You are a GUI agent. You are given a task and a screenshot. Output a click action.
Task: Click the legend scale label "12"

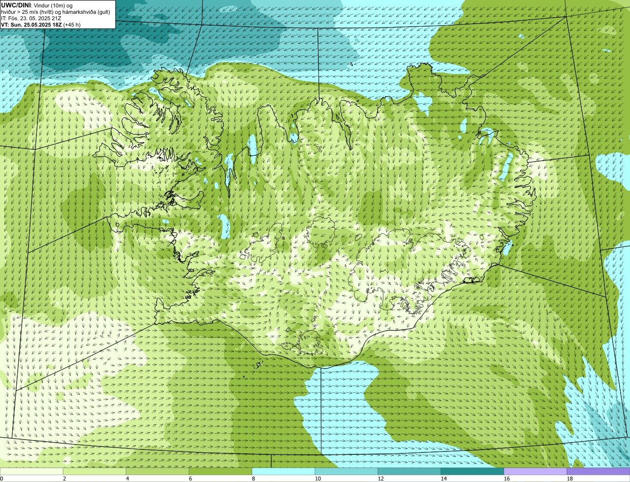pyautogui.click(x=381, y=479)
